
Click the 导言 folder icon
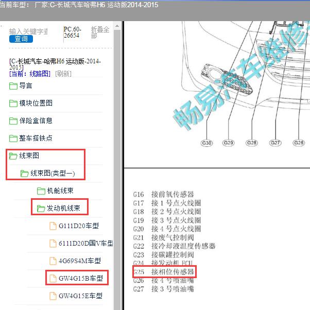(13, 86)
